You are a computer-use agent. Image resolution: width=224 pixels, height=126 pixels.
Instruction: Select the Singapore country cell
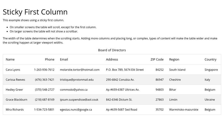[x=211, y=70]
